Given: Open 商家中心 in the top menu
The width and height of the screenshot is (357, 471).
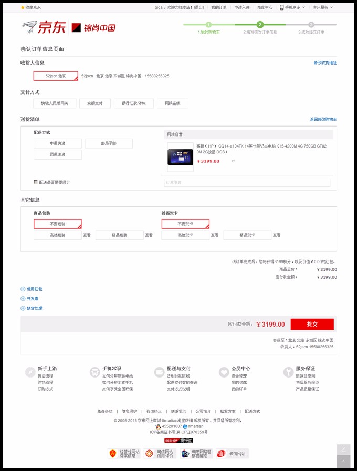Looking at the screenshot, I should click(265, 7).
